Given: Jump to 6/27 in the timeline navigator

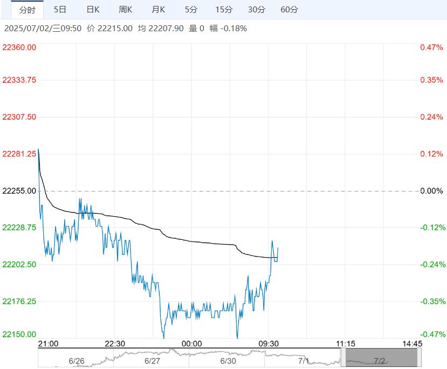Looking at the screenshot, I should coord(153,361).
